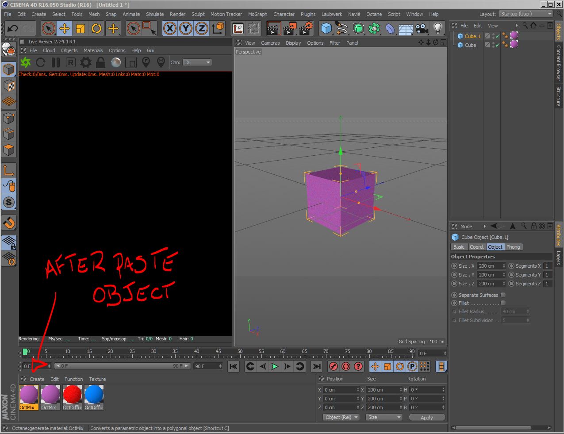Toggle Size . X keyframe circle
564x434 pixels.
(454, 266)
